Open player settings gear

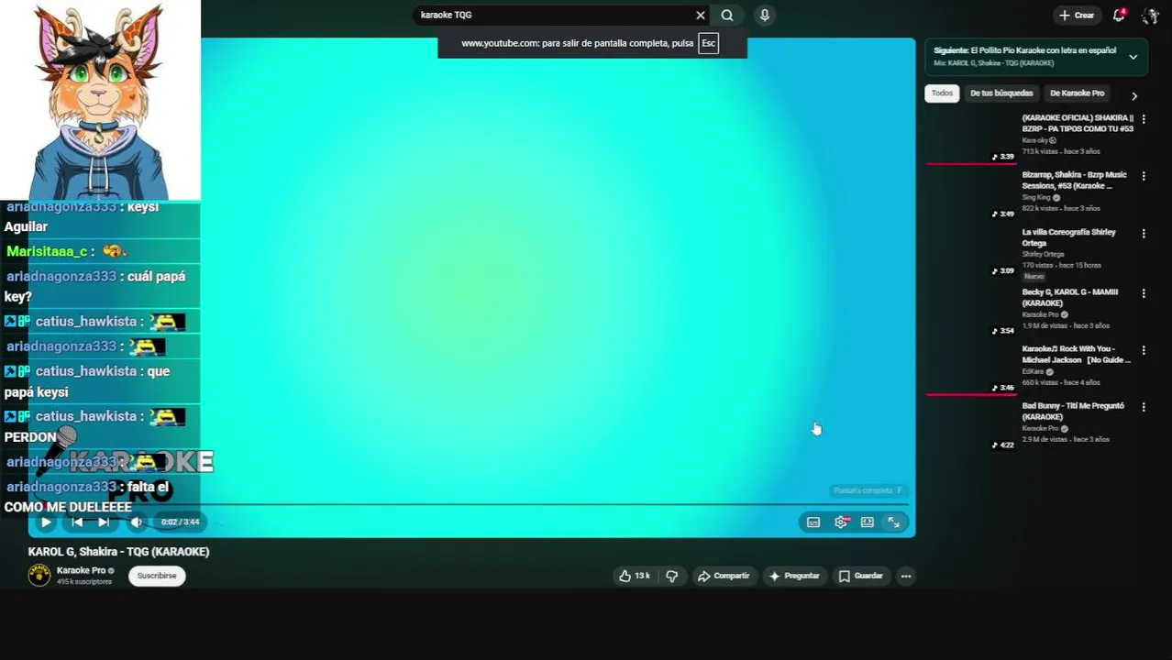[x=841, y=522]
